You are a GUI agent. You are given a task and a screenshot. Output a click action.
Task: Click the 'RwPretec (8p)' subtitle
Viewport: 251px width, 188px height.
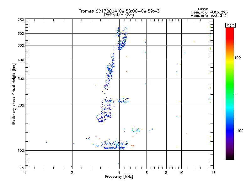[x=119, y=15]
